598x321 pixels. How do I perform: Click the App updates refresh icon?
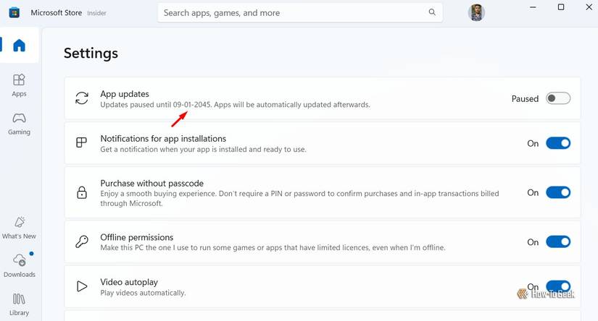pyautogui.click(x=82, y=98)
